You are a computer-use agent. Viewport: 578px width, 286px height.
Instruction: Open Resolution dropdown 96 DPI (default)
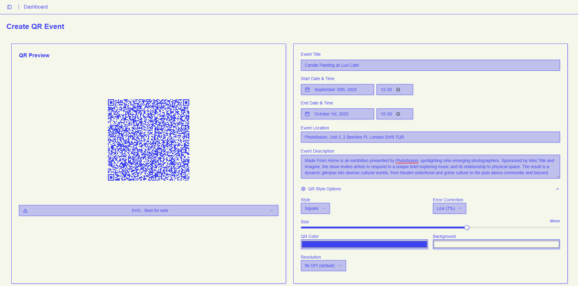click(323, 266)
